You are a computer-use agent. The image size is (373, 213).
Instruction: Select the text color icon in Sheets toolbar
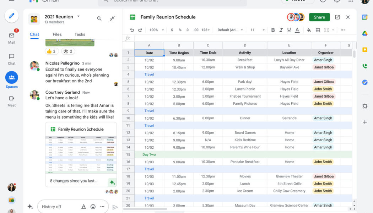(297, 30)
